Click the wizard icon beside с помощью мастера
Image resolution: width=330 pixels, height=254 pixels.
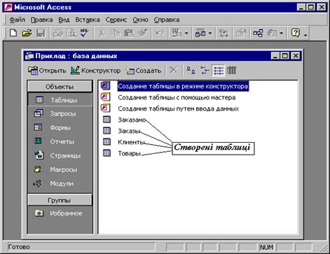105,97
